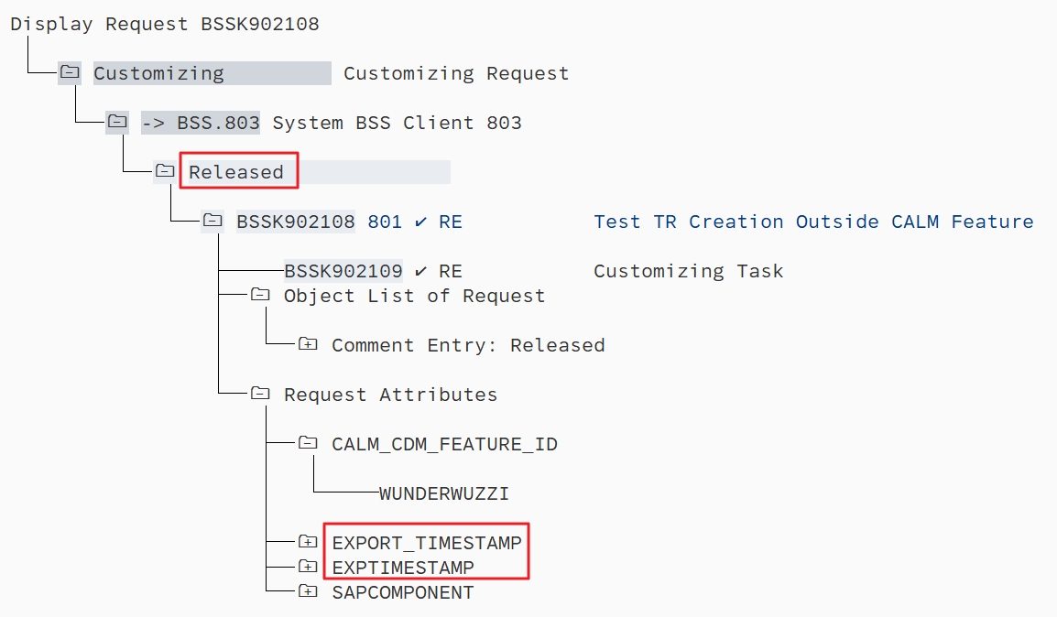The image size is (1057, 617).
Task: Collapse request BSSK902108 folder icon
Action: tap(212, 221)
